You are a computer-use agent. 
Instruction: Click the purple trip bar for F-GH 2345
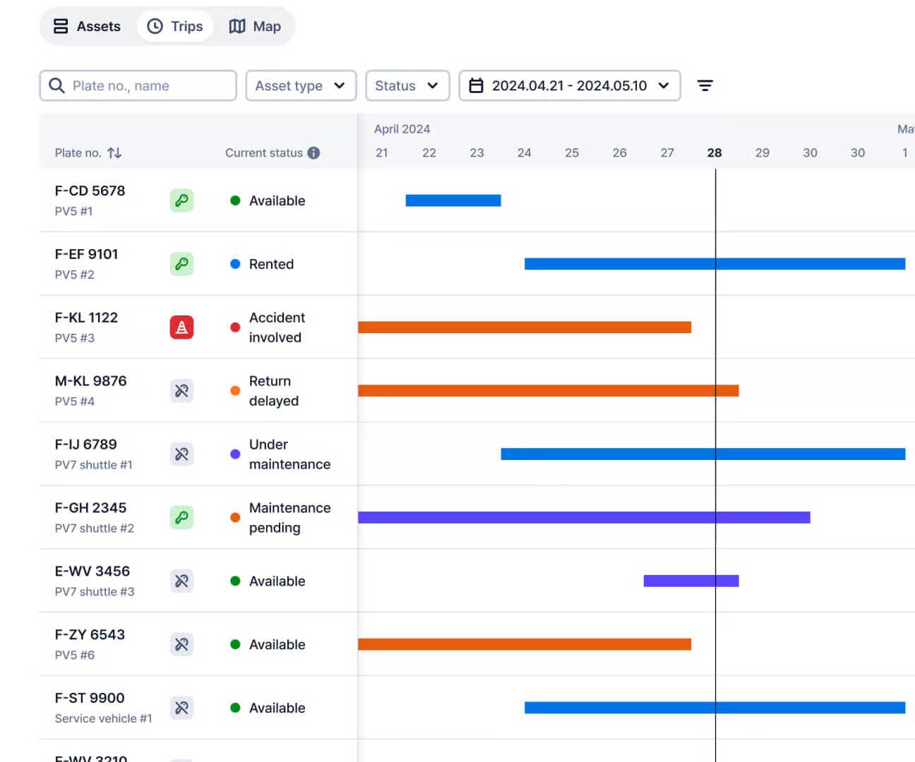[x=583, y=518]
